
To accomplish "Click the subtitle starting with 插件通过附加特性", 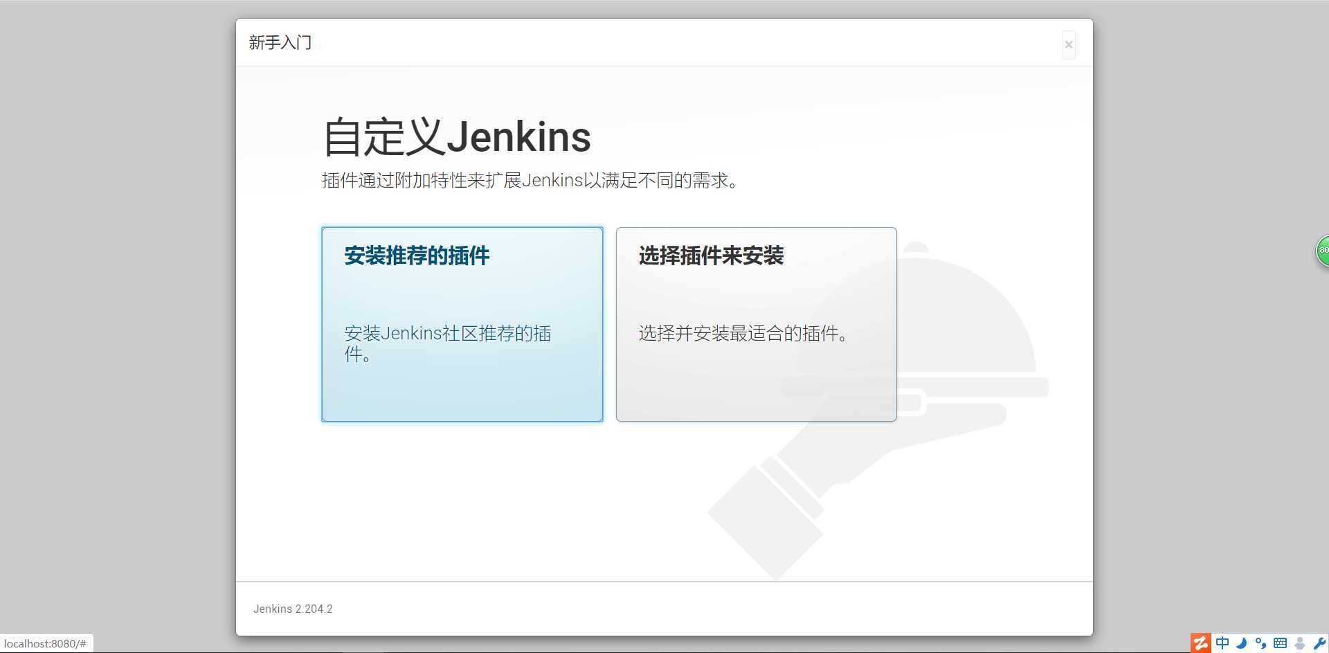I will tap(530, 181).
